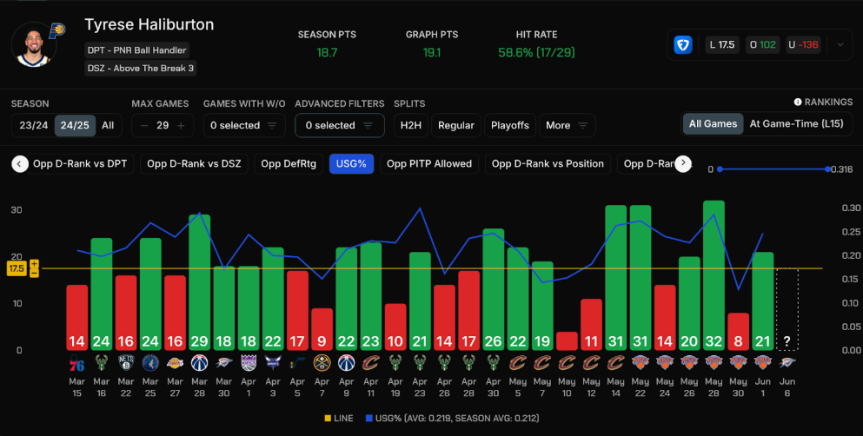This screenshot has height=436, width=863.
Task: Click the Wizards logo for Apr 9
Action: [346, 363]
